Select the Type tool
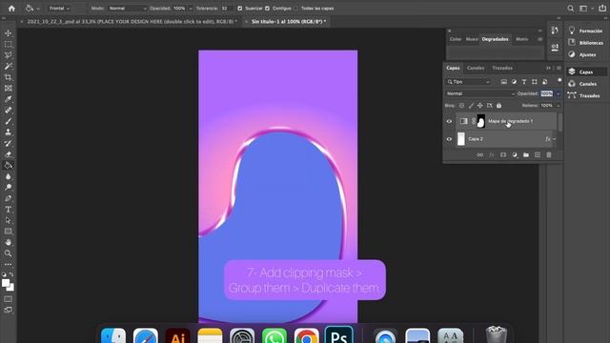 click(x=9, y=210)
